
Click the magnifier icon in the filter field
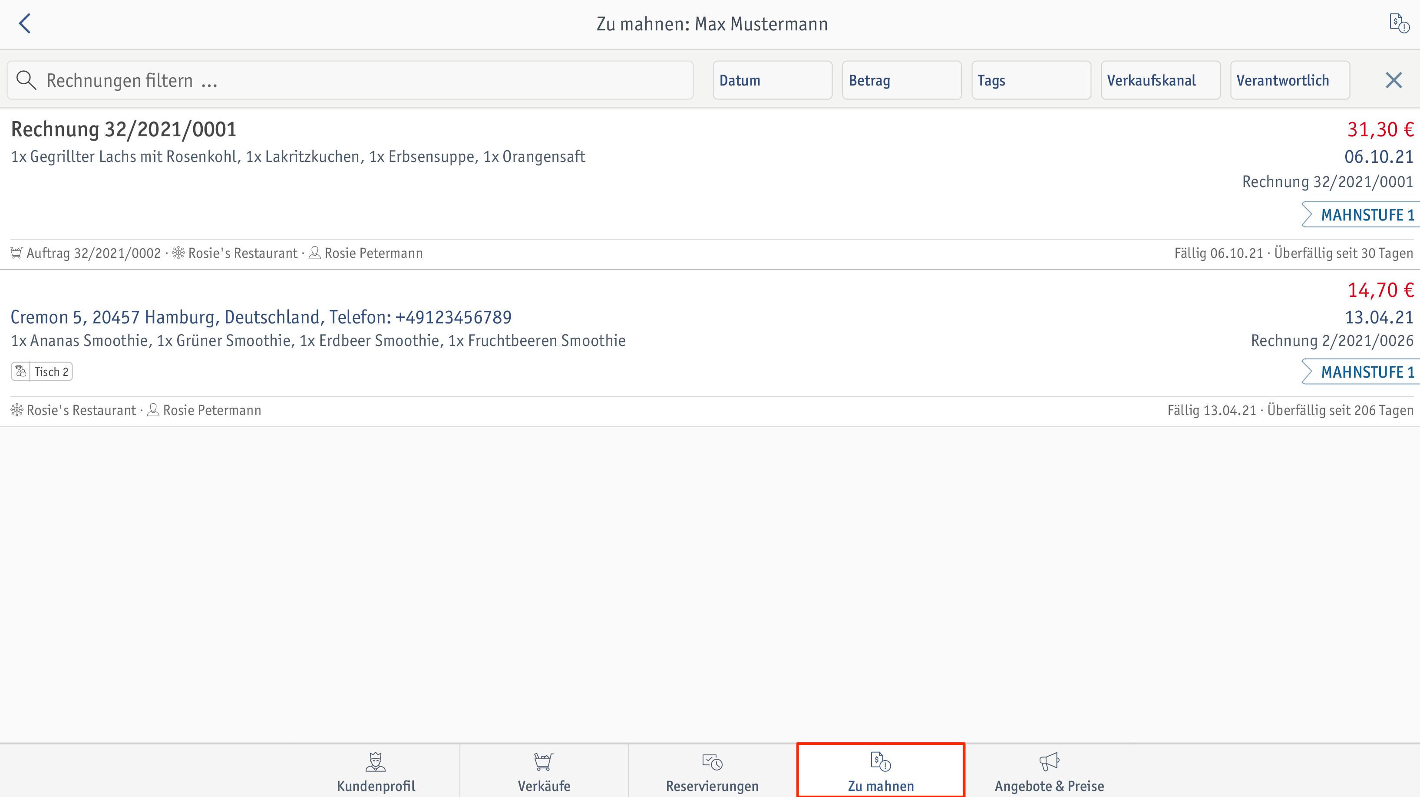pos(26,80)
